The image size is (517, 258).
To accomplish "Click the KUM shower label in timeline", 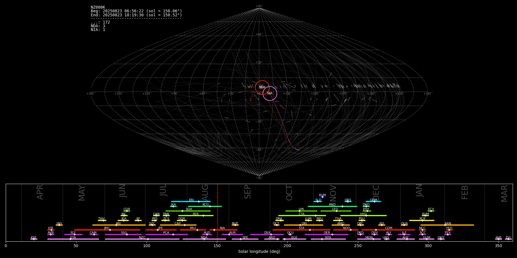I will [x=323, y=195].
